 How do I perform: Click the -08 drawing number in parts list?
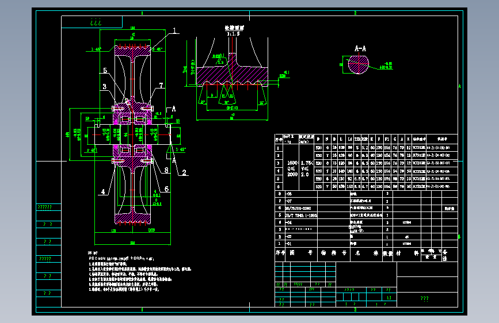point(288,194)
